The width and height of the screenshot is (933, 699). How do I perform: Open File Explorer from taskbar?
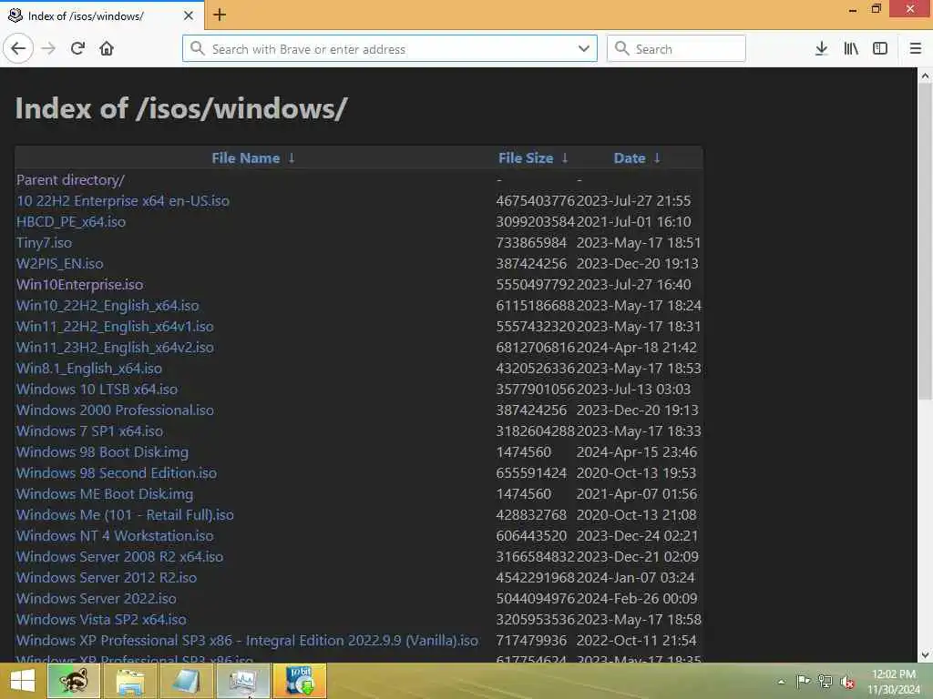pyautogui.click(x=129, y=681)
